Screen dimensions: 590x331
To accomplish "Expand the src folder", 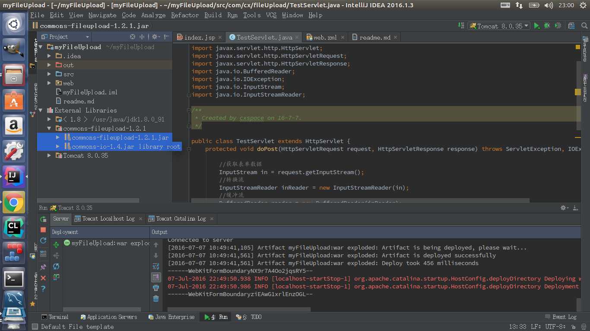I will click(49, 74).
